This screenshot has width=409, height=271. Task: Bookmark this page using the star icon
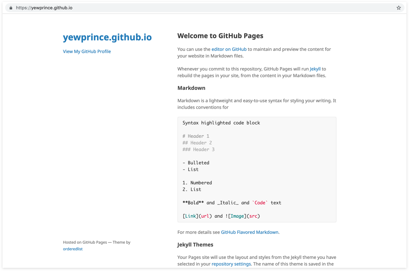pos(399,8)
